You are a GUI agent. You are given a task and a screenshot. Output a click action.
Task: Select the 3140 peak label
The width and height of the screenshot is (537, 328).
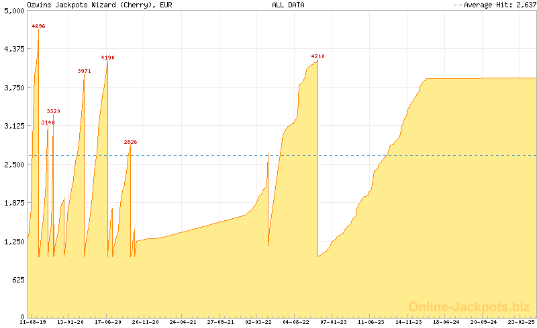(48, 122)
